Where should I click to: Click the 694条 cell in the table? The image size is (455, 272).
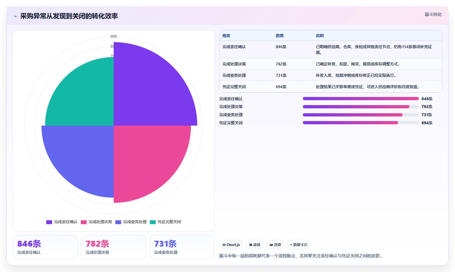(281, 87)
